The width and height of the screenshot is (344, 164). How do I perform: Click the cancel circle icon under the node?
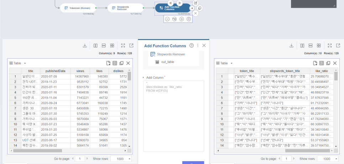coord(167,19)
